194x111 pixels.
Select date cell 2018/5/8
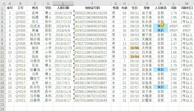(x=63, y=26)
